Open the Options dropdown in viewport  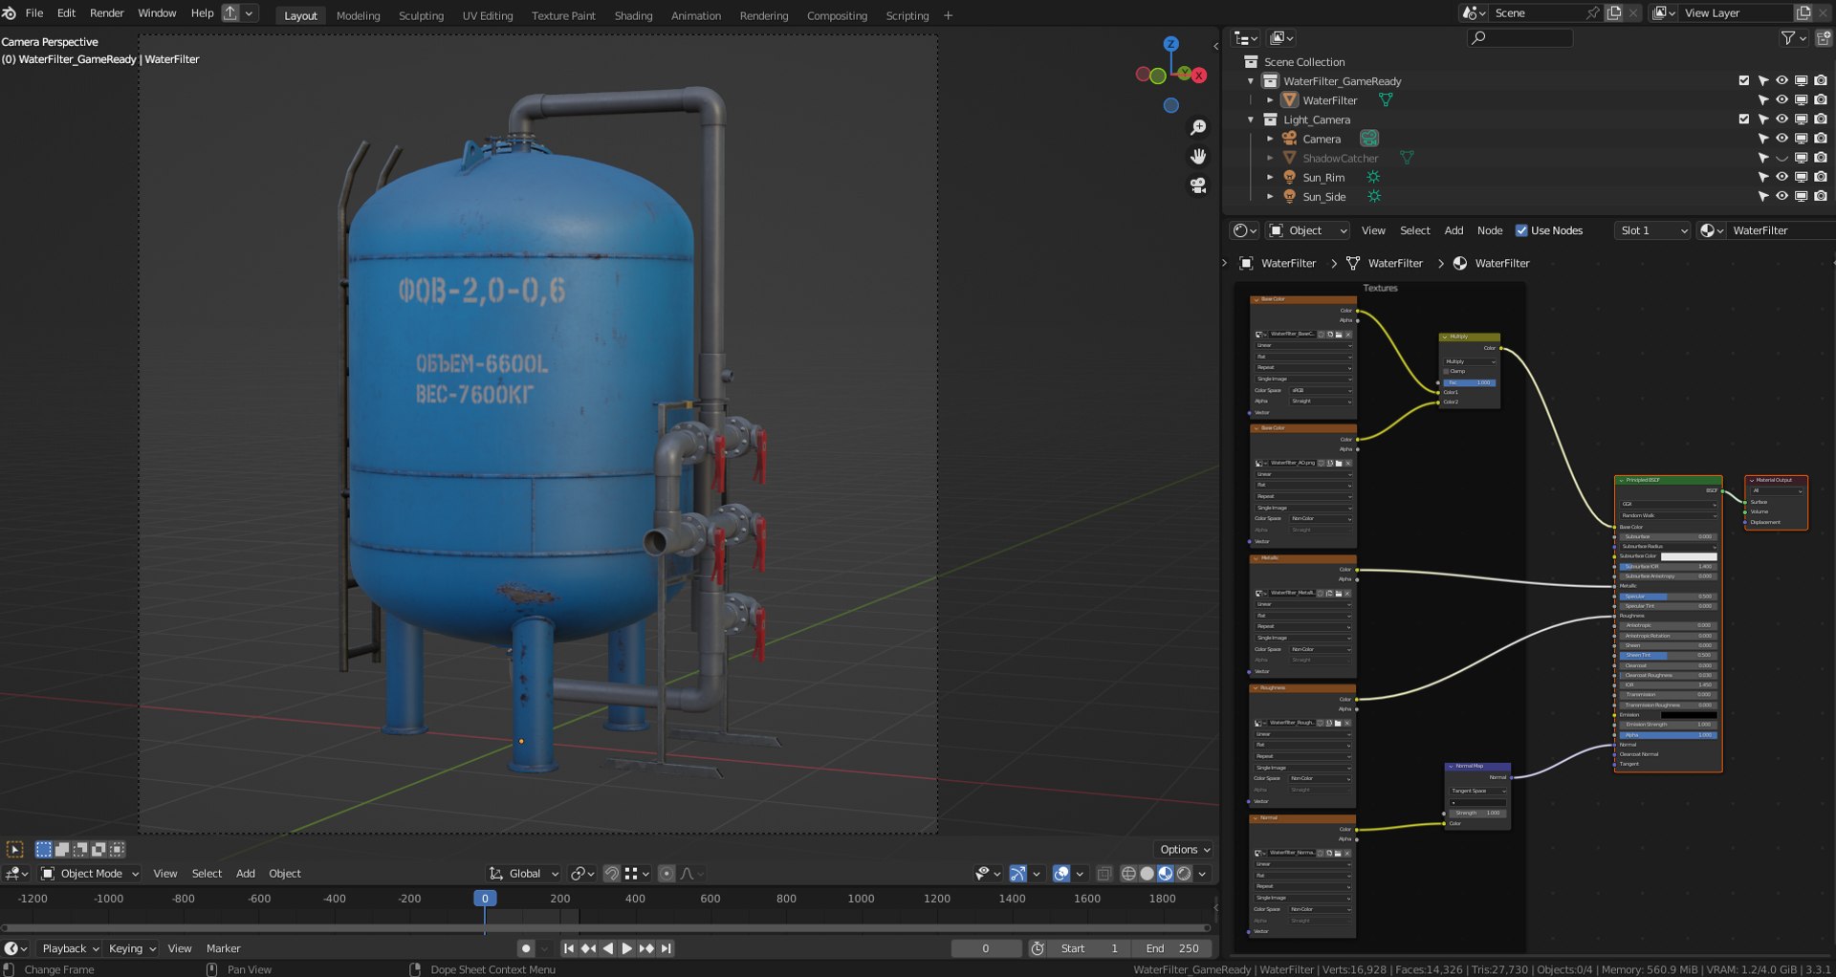click(1185, 849)
